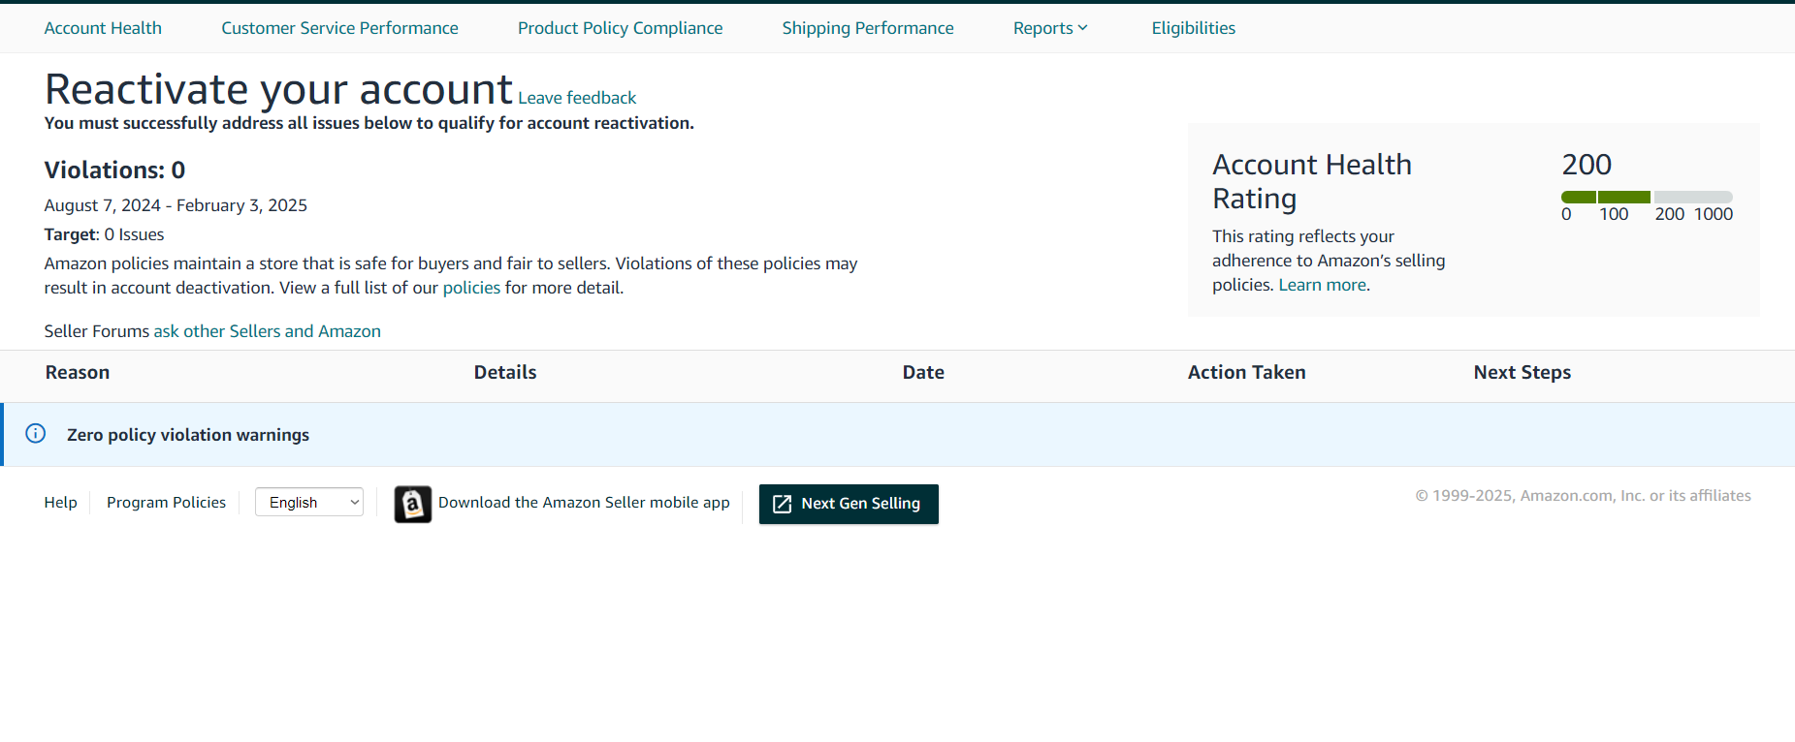
Task: Click the Action Taken column header
Action: (x=1247, y=373)
